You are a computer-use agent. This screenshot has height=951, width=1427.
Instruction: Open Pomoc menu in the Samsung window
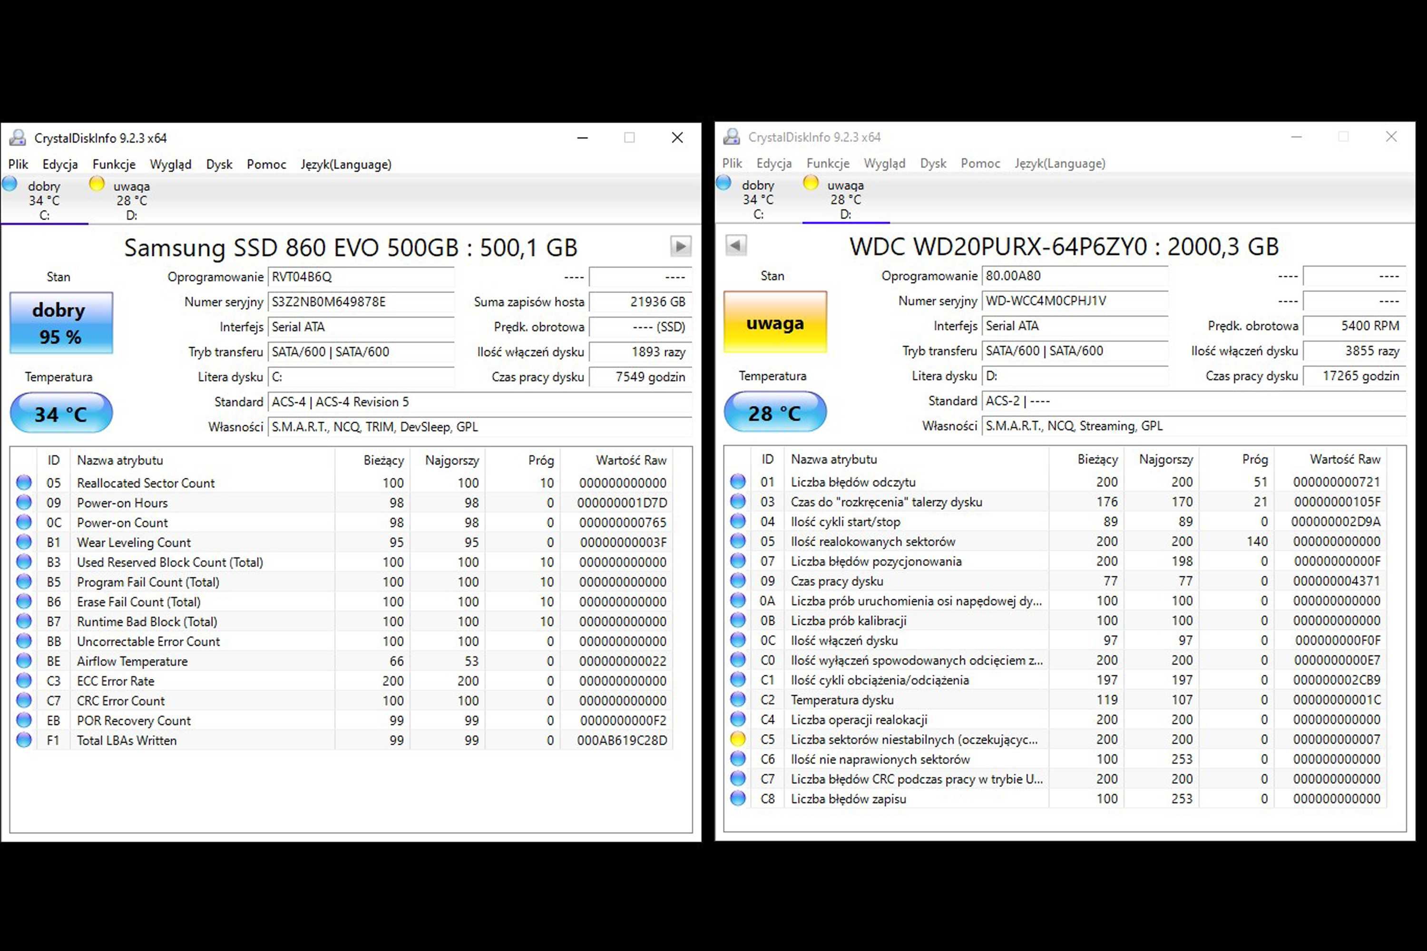(x=266, y=165)
